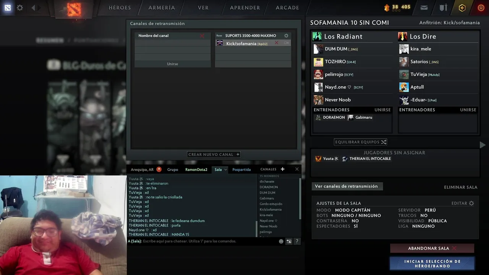
Task: Open the emoticon picker in chat
Action: click(281, 241)
